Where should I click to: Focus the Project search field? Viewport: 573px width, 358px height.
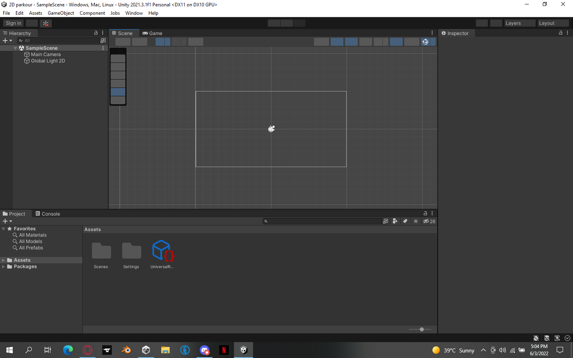coord(322,221)
